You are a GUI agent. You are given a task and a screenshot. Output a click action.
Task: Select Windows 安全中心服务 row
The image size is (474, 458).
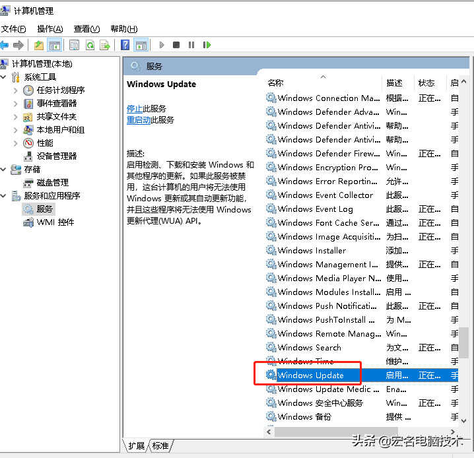click(x=362, y=403)
